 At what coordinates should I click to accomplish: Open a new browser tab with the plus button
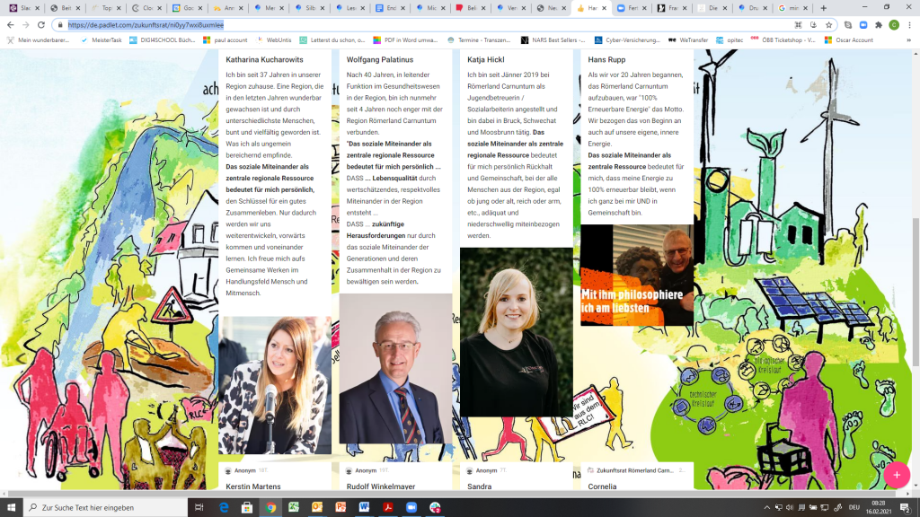824,8
